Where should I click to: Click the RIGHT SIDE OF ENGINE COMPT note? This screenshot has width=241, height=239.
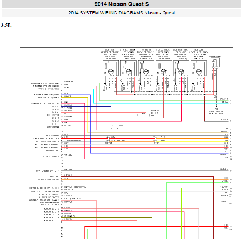click(216, 112)
